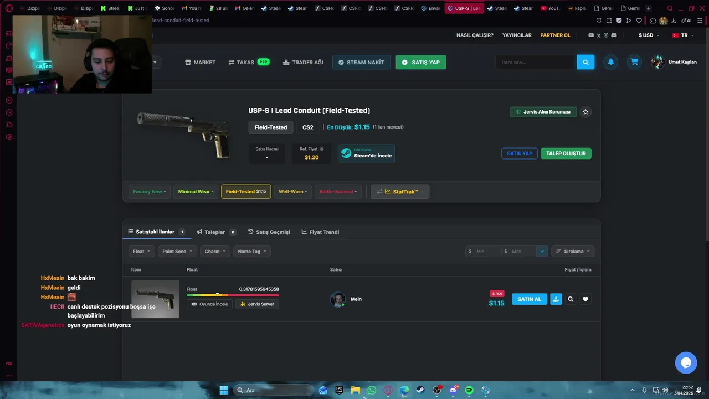Open the Name Tag filter dropdown

(252, 252)
